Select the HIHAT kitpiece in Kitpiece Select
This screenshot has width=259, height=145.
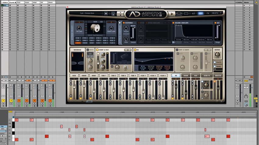coord(92,43)
